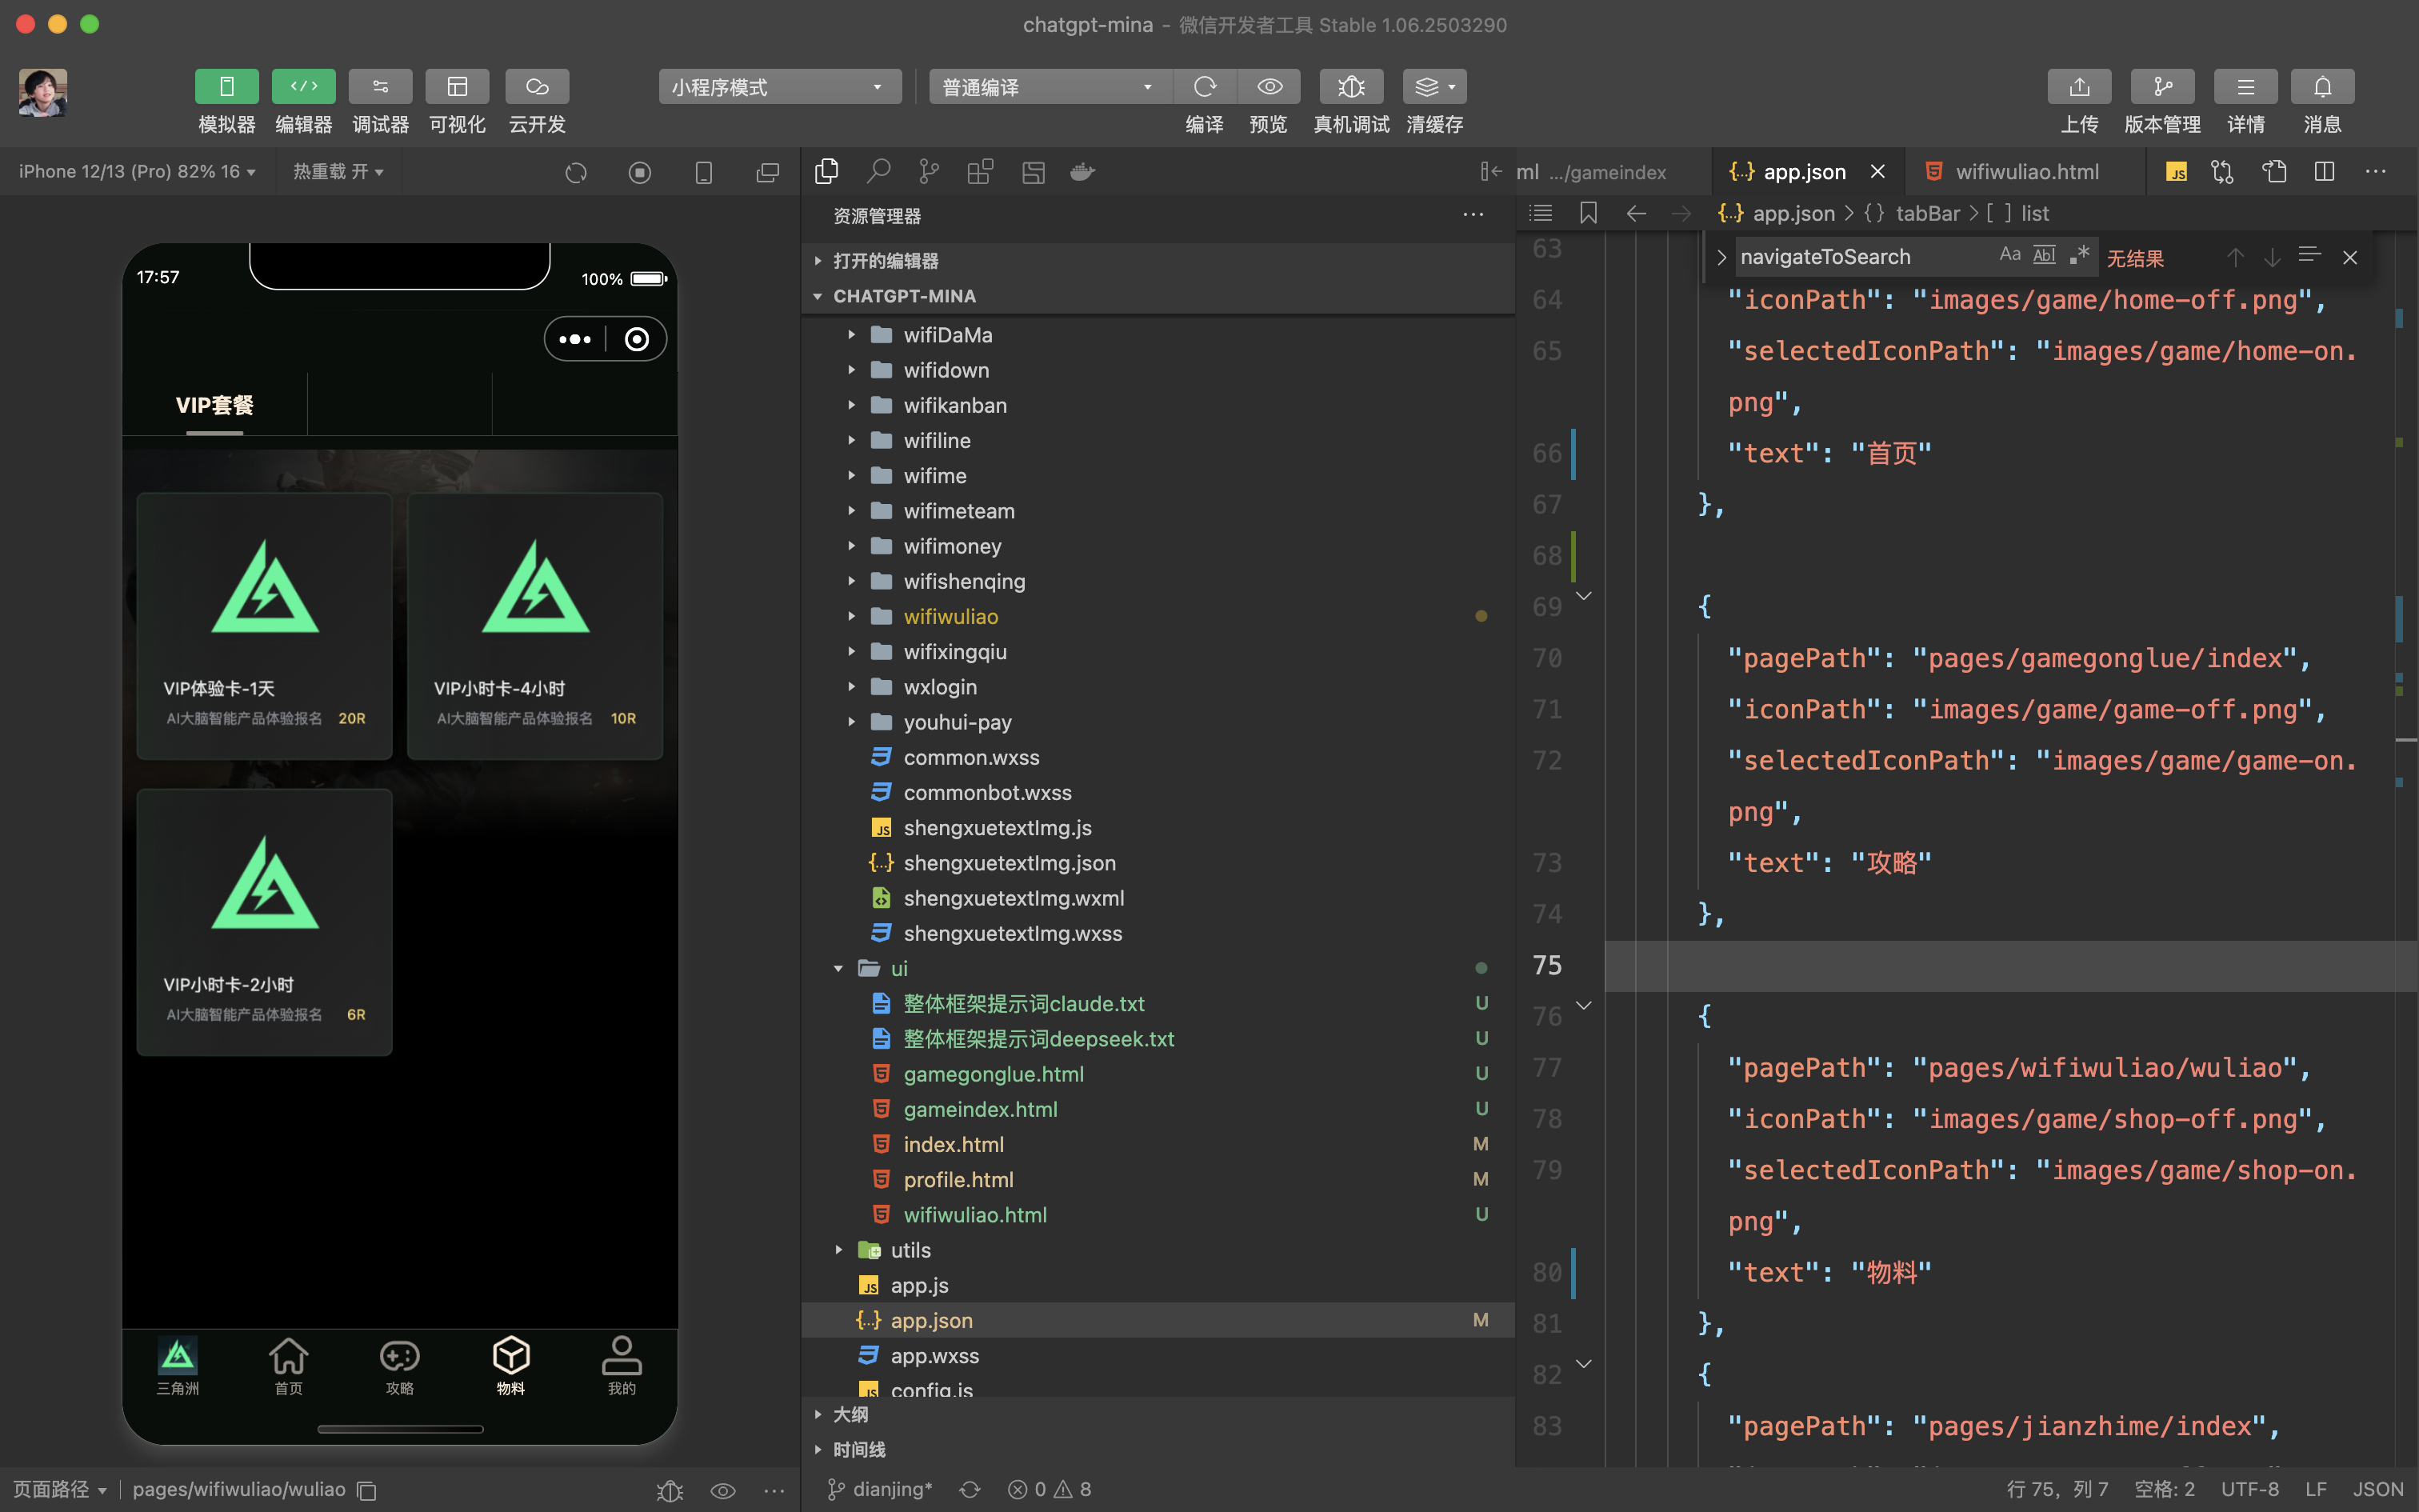Screen dimensions: 2419x1512
Task: Tap the VIP体验卡-1天 card
Action: (x=265, y=626)
